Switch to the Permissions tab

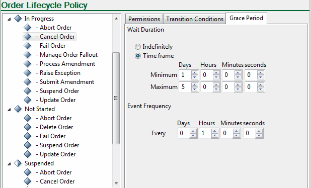point(144,19)
